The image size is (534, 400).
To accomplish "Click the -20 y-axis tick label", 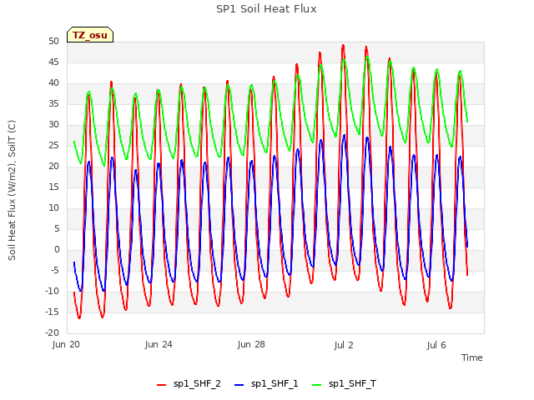I will [52, 332].
